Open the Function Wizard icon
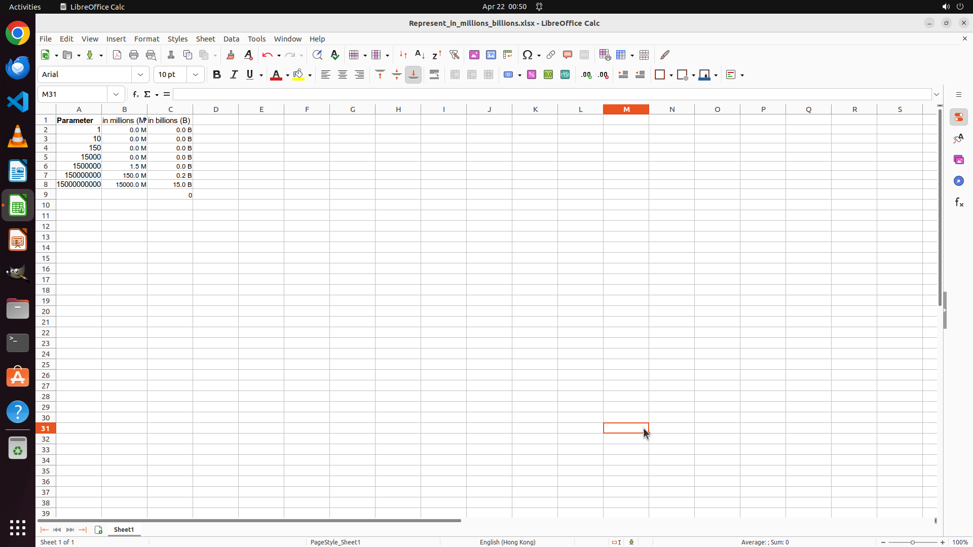This screenshot has width=973, height=547. [x=135, y=94]
